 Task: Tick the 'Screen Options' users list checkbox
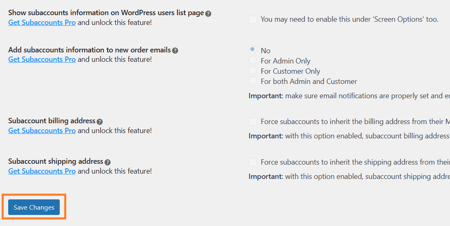(x=252, y=19)
